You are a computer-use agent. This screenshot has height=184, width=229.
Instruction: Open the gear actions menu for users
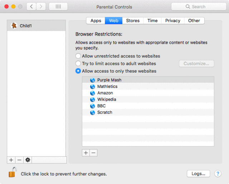[28, 160]
